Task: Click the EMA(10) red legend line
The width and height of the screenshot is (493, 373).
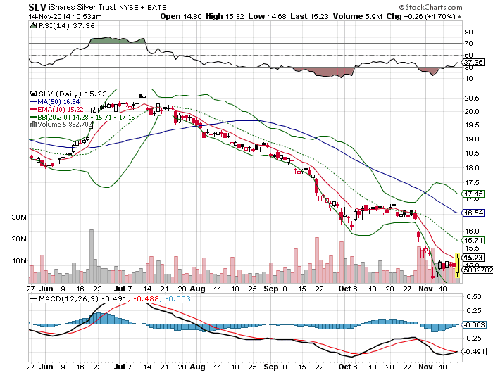Action: point(33,109)
